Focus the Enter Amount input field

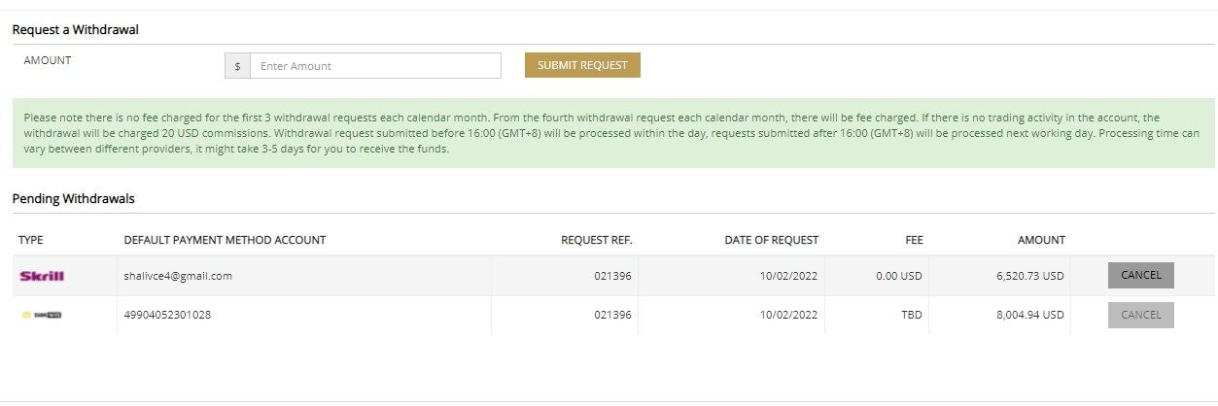(x=375, y=66)
